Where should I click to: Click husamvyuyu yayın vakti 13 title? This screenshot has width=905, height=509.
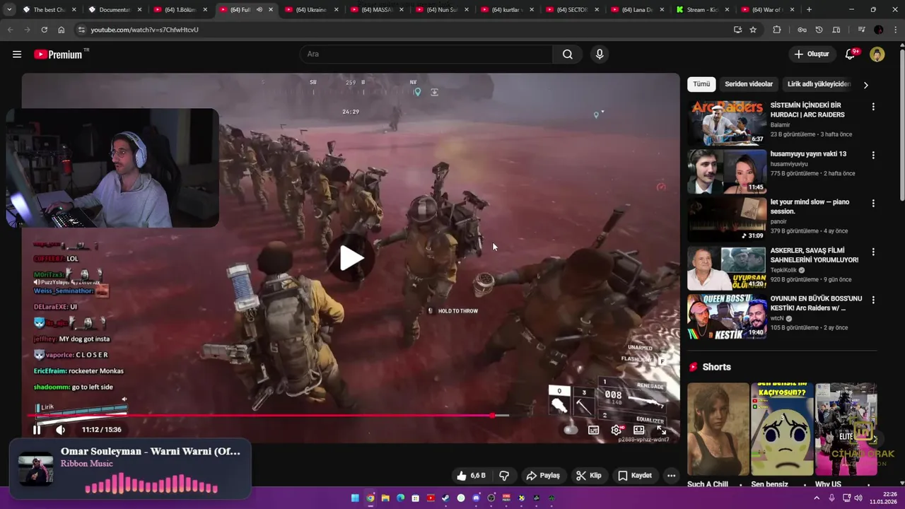(x=808, y=154)
